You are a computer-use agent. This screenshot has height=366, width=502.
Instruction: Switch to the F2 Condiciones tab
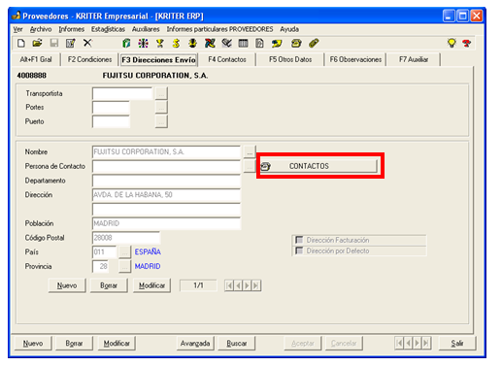[x=89, y=59]
